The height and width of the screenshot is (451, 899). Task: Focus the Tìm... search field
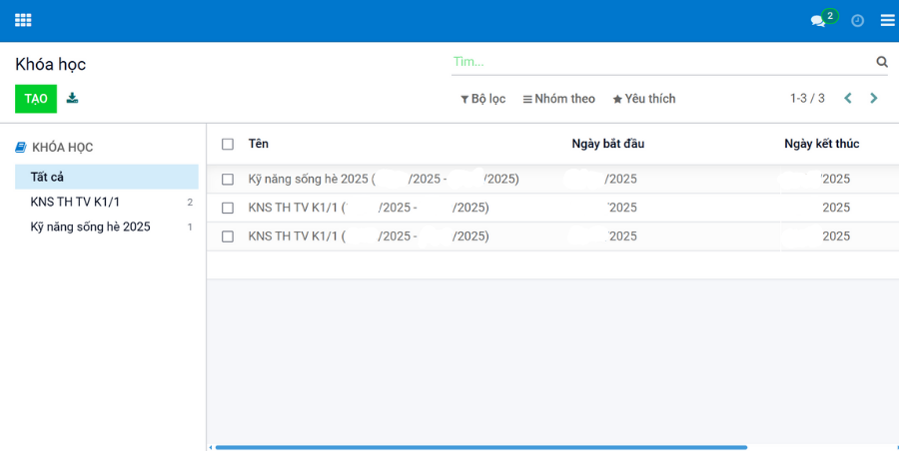click(659, 62)
